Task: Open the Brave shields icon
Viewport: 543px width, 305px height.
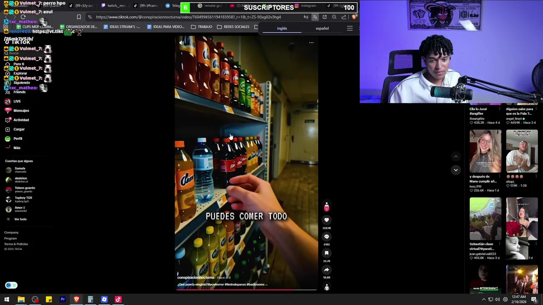Action: [354, 17]
